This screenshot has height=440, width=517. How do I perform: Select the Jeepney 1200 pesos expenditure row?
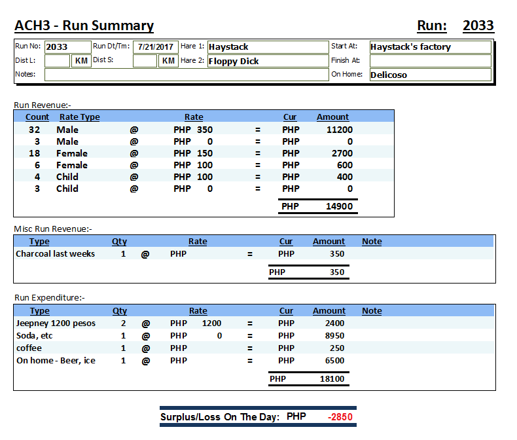[x=56, y=323]
